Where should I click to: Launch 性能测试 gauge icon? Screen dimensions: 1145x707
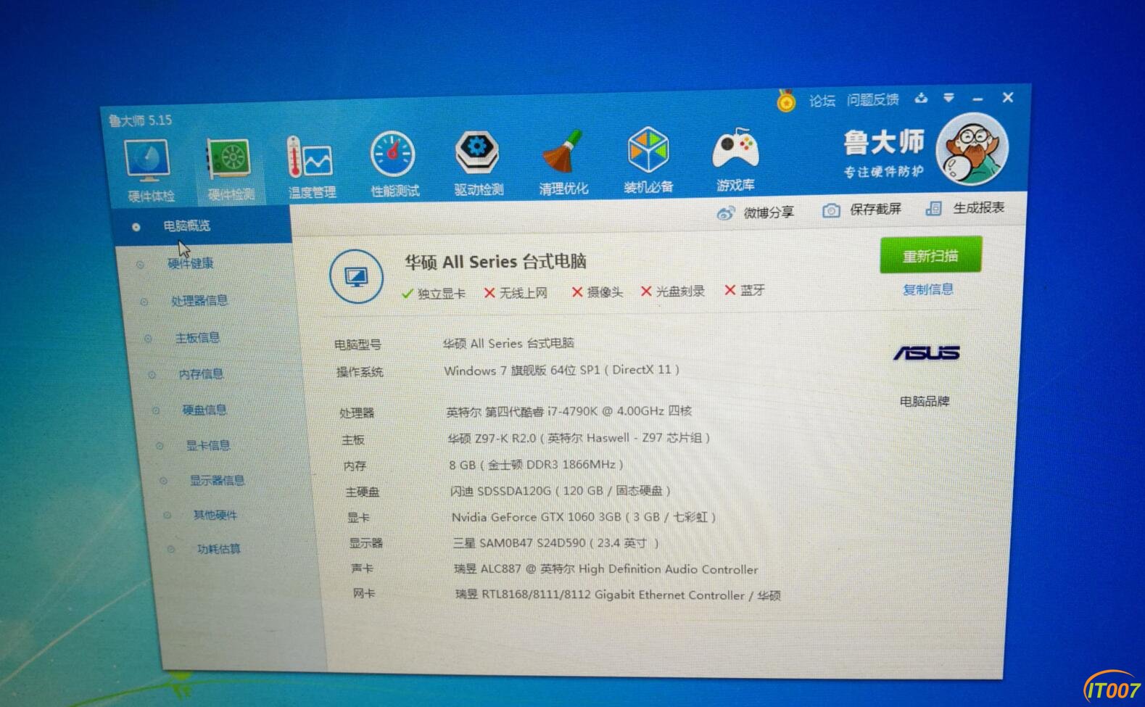pos(393,155)
